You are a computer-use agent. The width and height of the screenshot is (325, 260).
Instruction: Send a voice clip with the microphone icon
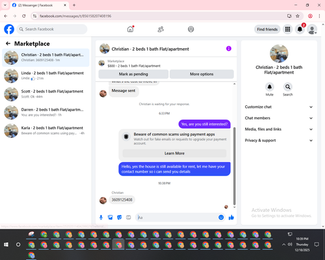coord(101,217)
